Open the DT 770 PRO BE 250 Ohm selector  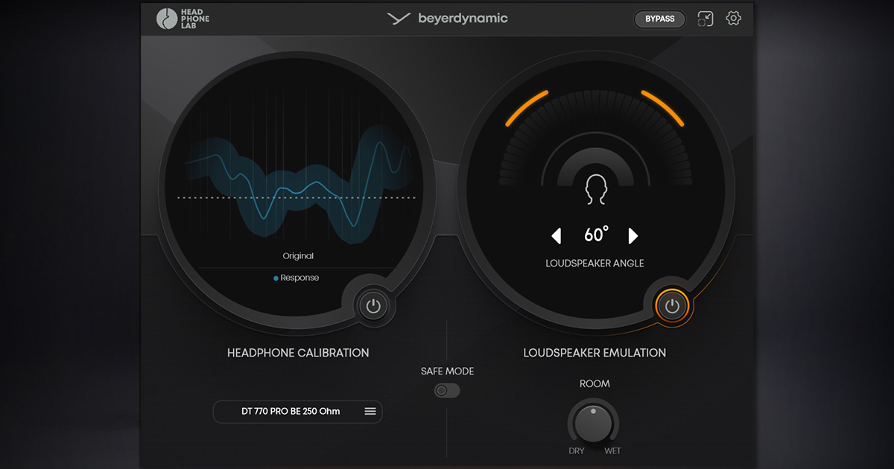click(297, 412)
